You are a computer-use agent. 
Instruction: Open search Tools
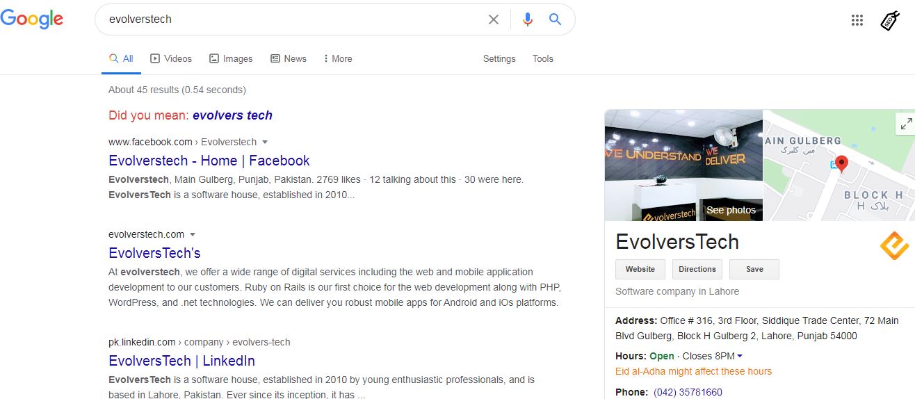click(x=543, y=59)
